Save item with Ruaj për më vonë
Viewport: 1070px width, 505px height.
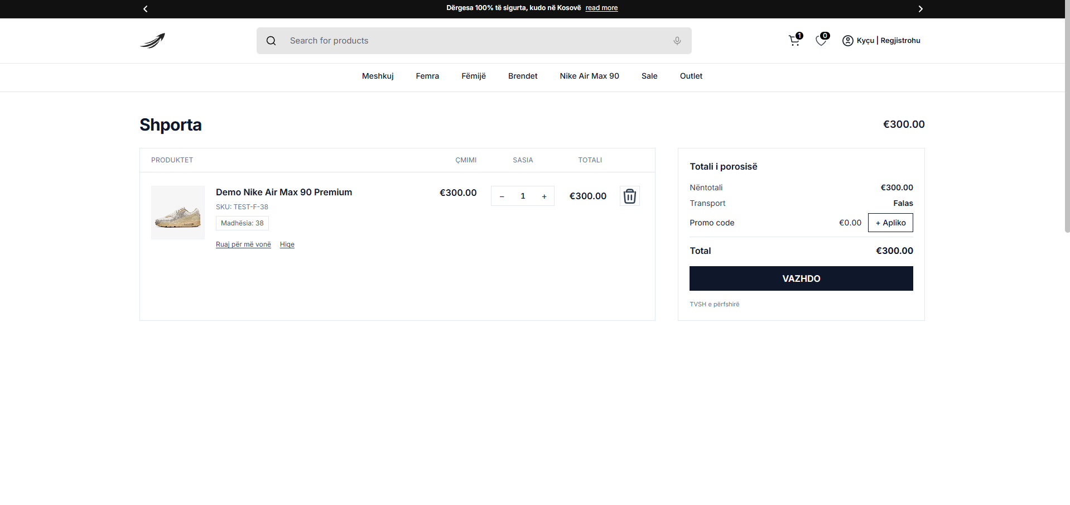[x=243, y=244]
